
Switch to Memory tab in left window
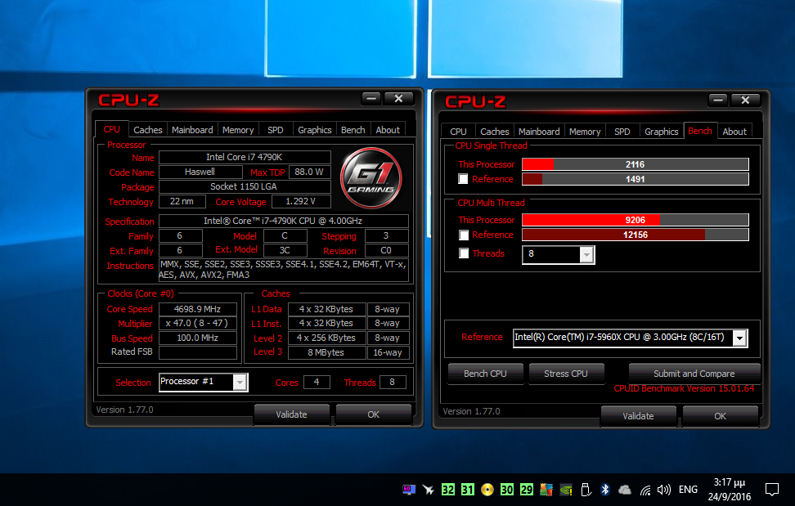click(x=238, y=130)
